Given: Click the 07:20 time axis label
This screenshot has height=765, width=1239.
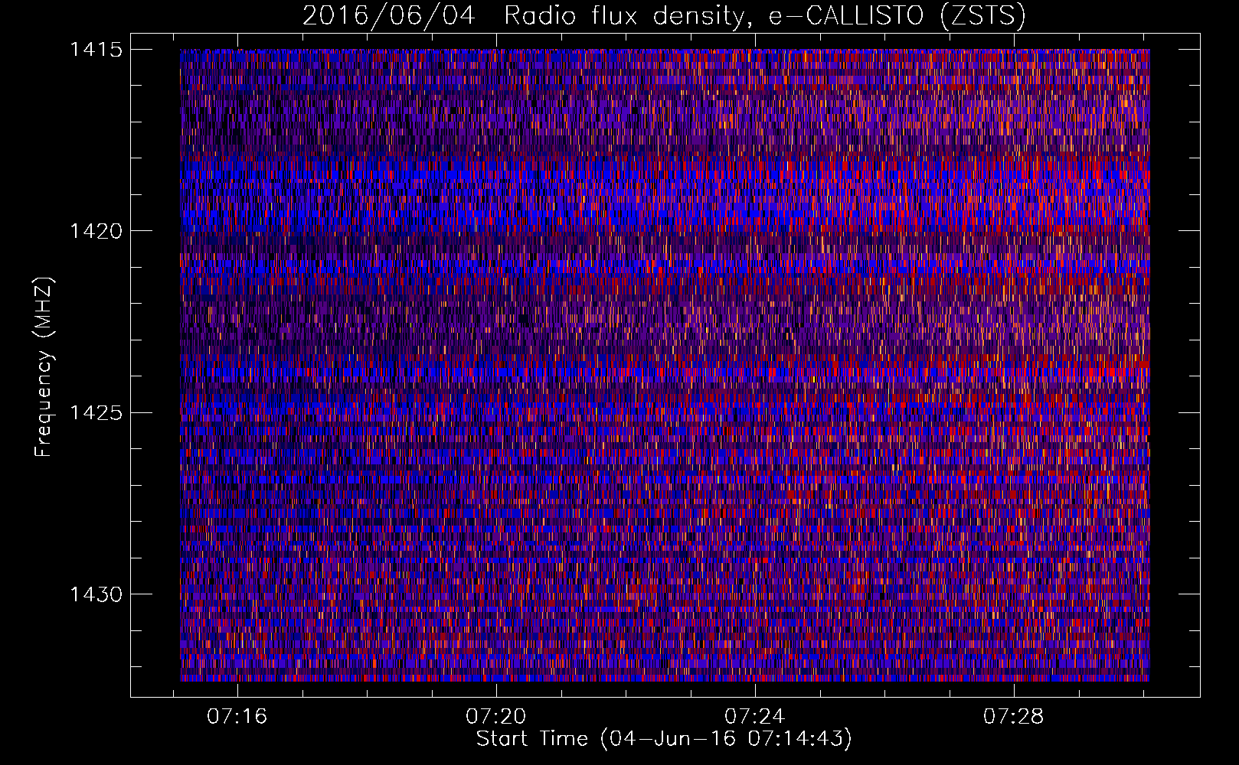Looking at the screenshot, I should pyautogui.click(x=496, y=717).
